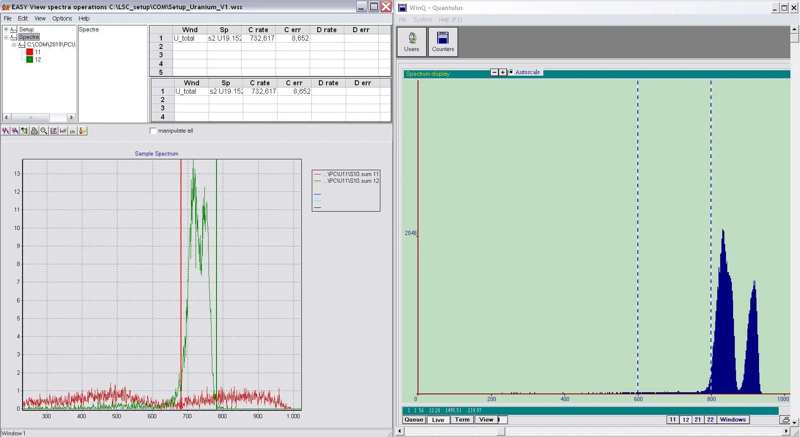Expand the Setup tree node
The height and width of the screenshot is (437, 800).
6,29
